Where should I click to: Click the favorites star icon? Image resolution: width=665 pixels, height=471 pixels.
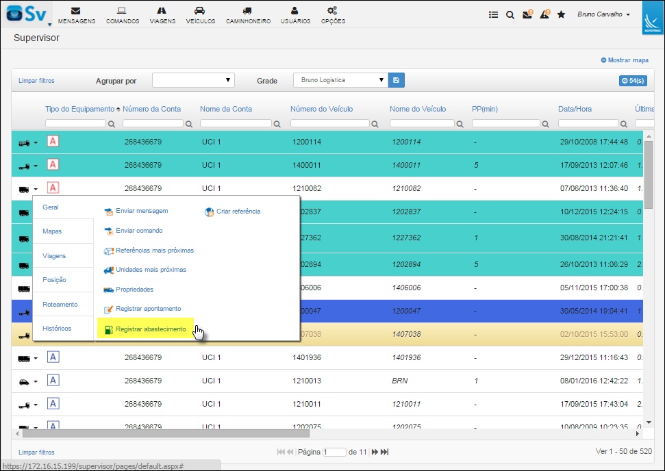561,14
